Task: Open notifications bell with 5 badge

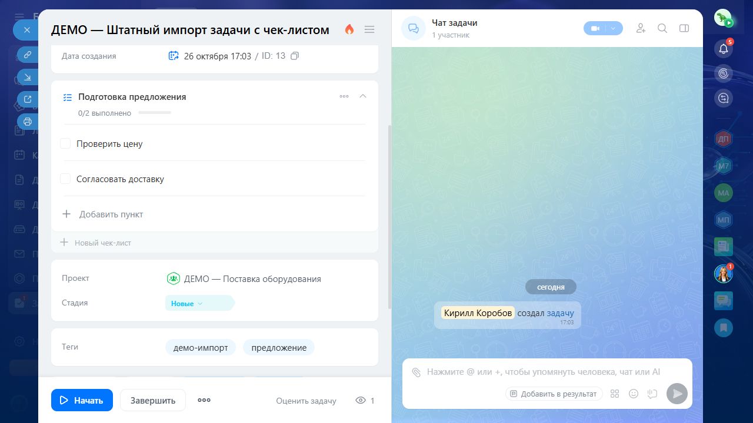Action: pos(724,48)
